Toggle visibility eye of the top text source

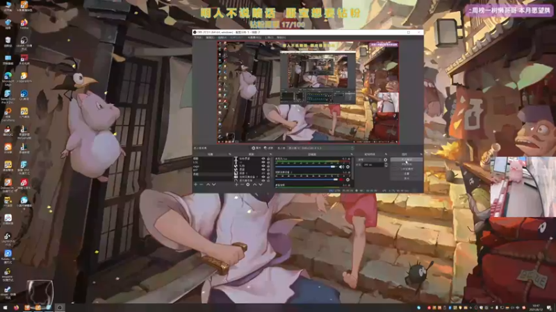(x=263, y=159)
